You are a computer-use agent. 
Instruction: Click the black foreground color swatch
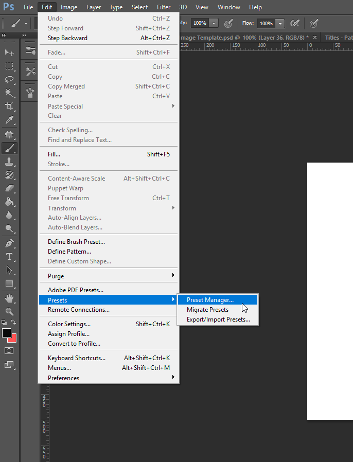click(7, 333)
